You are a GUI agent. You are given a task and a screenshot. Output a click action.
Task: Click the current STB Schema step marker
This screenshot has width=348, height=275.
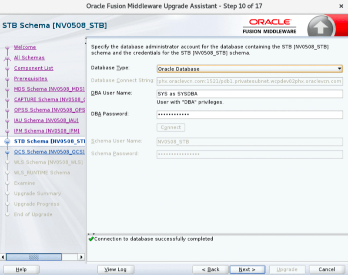(x=7, y=141)
